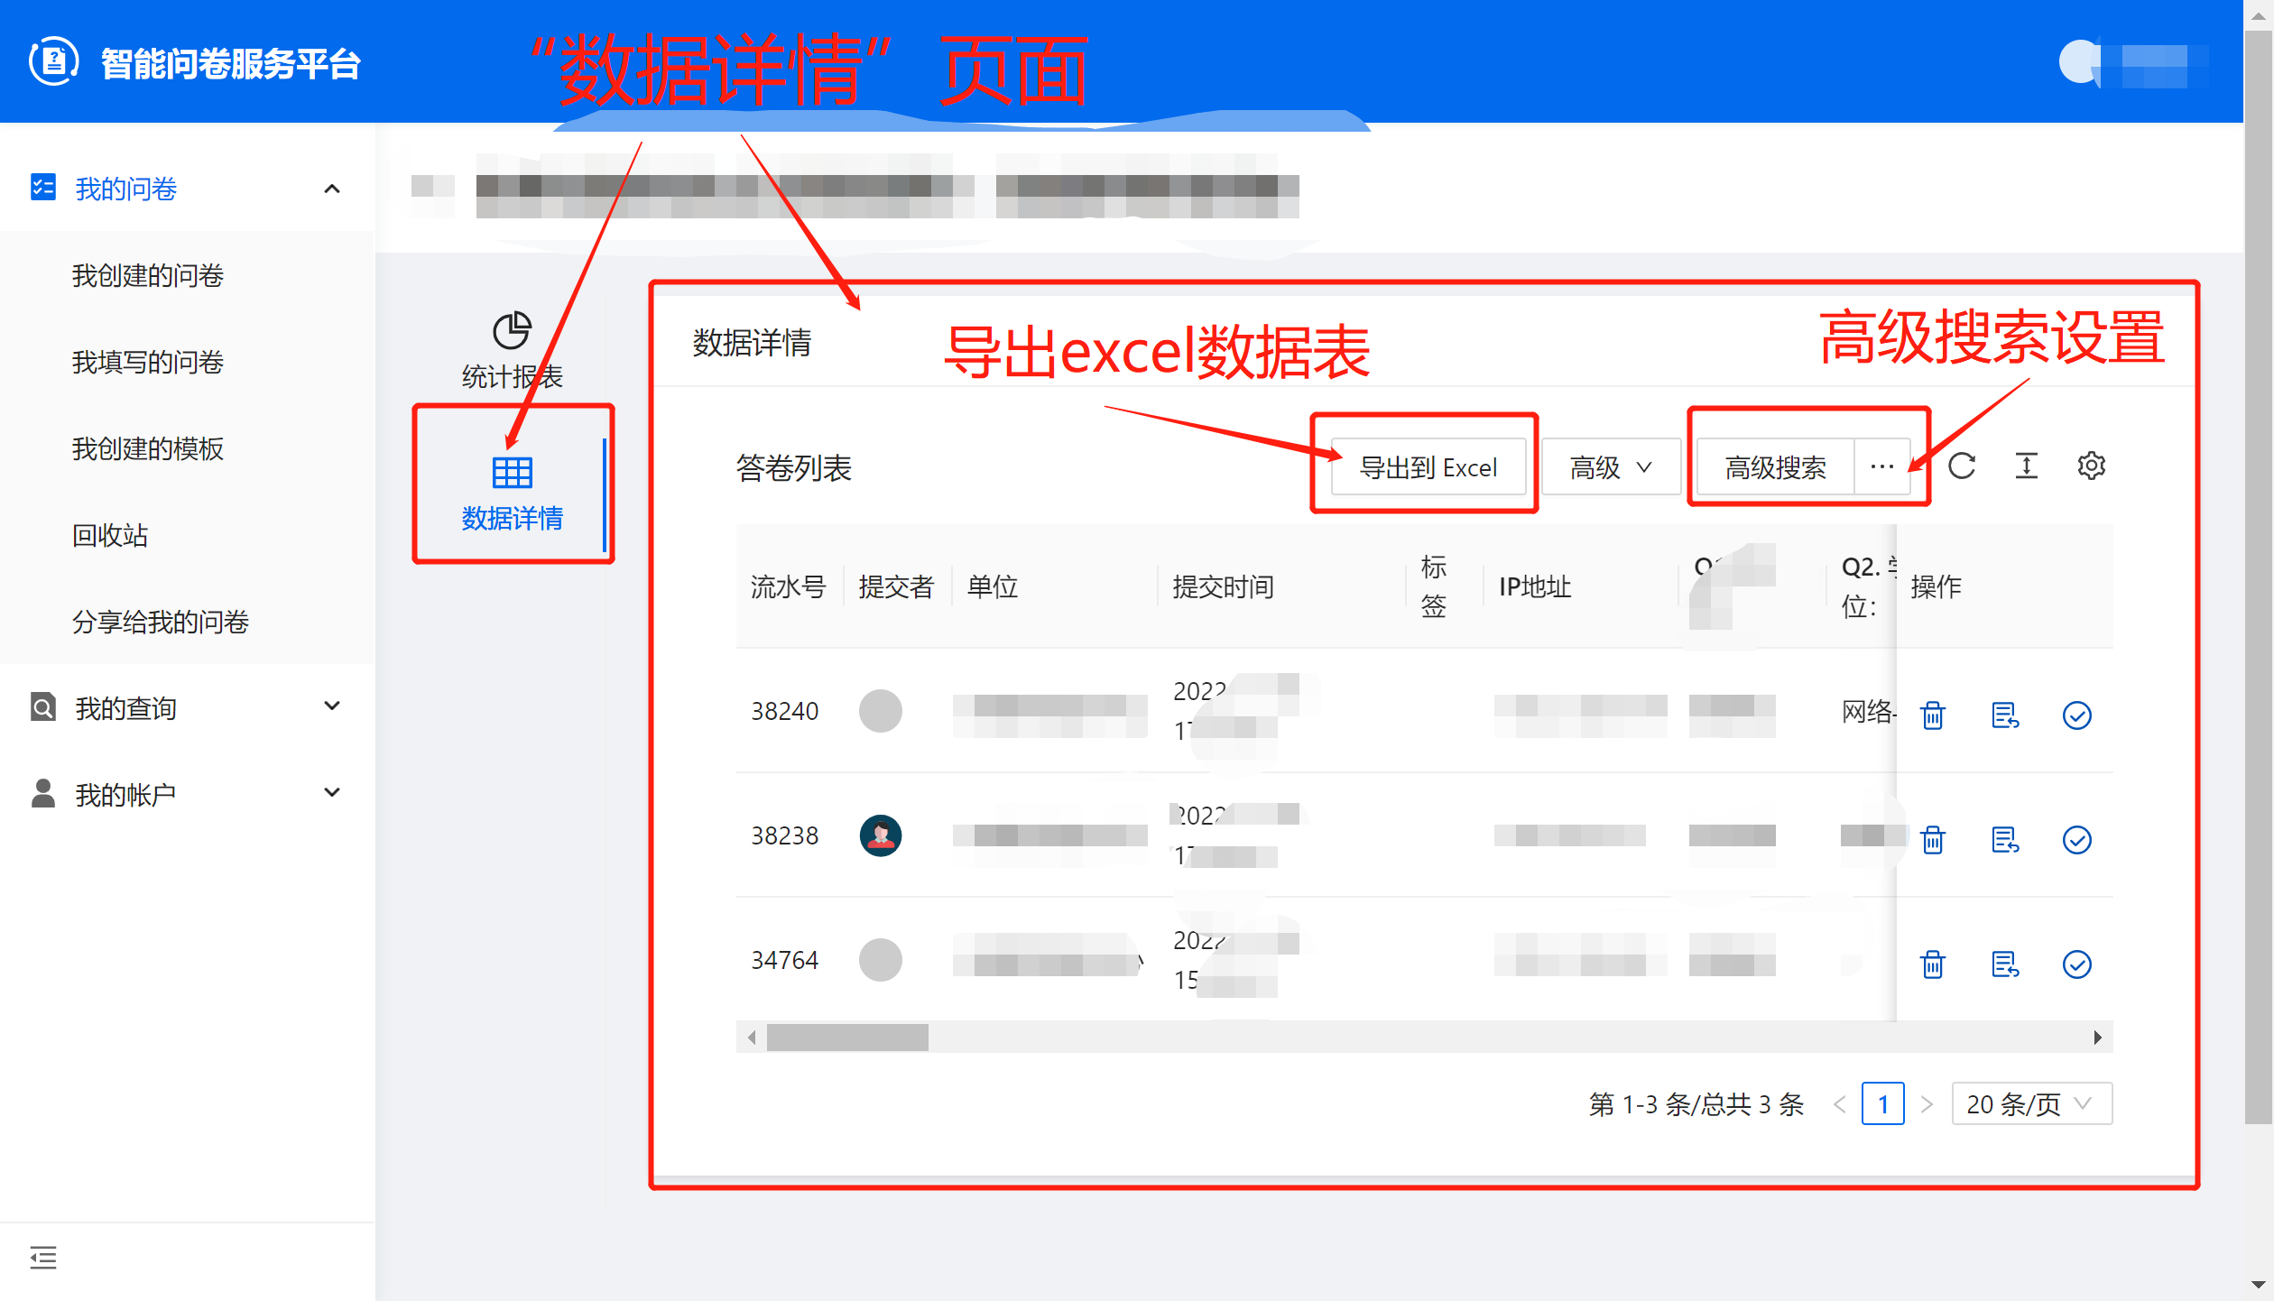Collapse sidebar using bottom-left menu icon

[x=42, y=1257]
